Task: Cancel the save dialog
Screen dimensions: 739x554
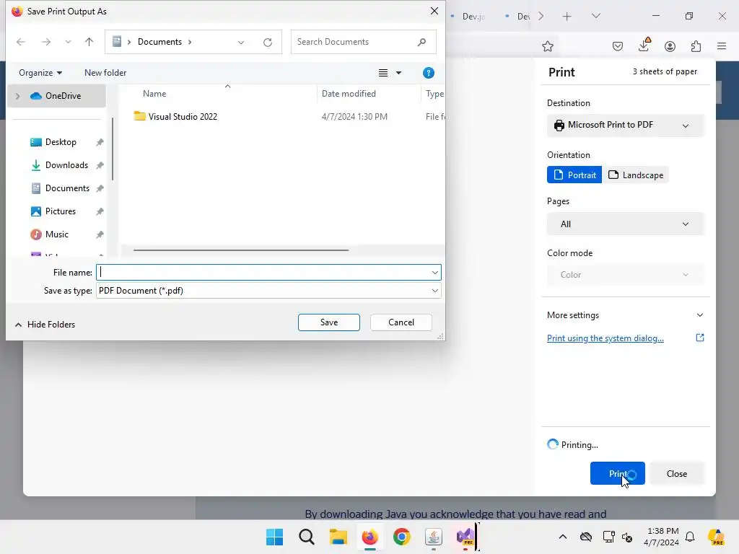Action: 401,322
